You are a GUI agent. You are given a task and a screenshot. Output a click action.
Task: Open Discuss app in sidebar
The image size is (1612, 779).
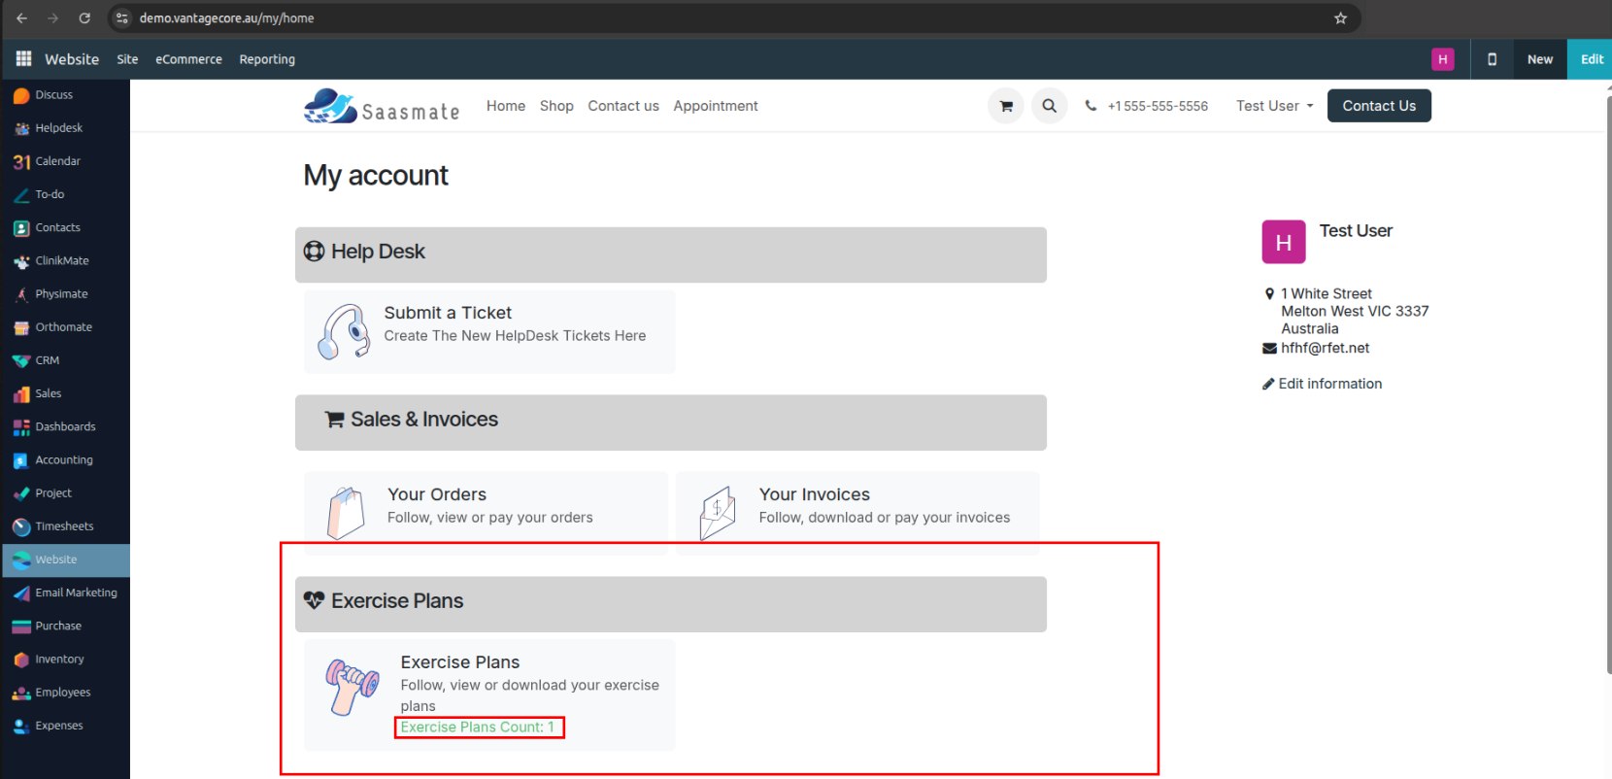pos(53,95)
